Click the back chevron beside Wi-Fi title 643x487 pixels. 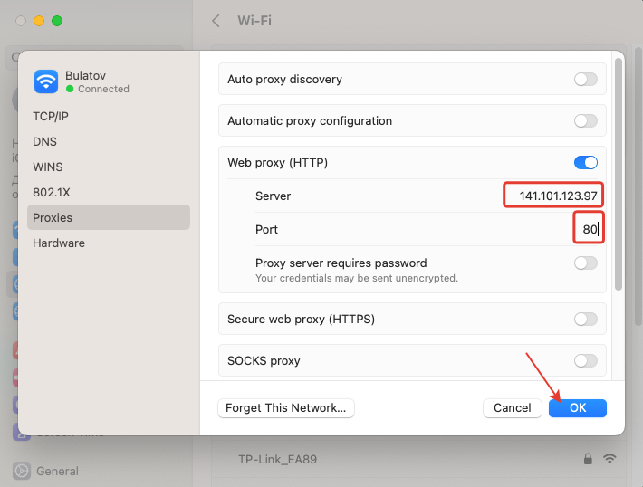pyautogui.click(x=216, y=20)
